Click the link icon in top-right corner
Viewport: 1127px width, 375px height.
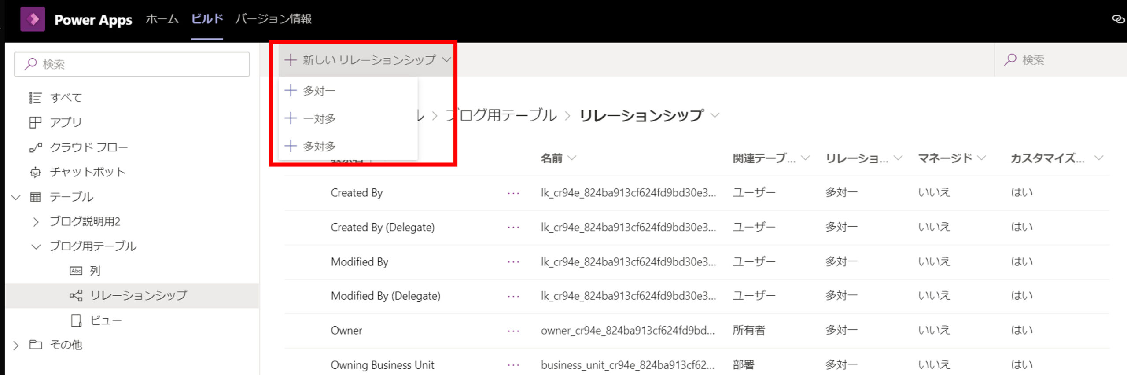[x=1118, y=19]
